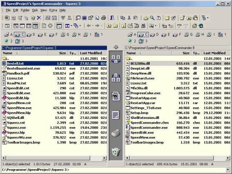Click the text edit document icon in middle bar

click(x=116, y=115)
